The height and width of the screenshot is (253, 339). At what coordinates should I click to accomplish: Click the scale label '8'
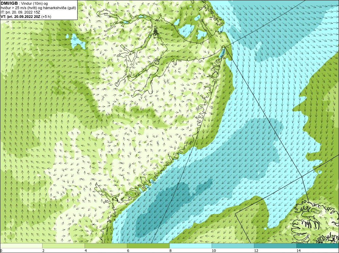(x=171, y=251)
